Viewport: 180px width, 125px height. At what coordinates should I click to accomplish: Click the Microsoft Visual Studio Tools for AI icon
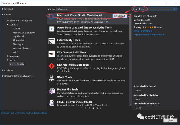pyautogui.click(x=51, y=17)
